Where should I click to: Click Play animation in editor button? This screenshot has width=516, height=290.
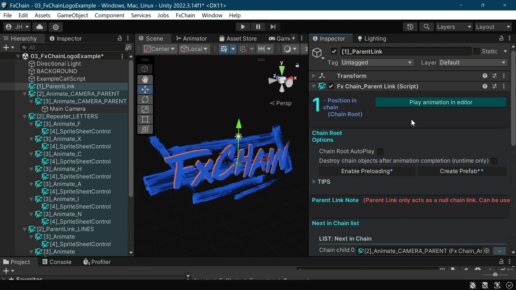pos(441,102)
